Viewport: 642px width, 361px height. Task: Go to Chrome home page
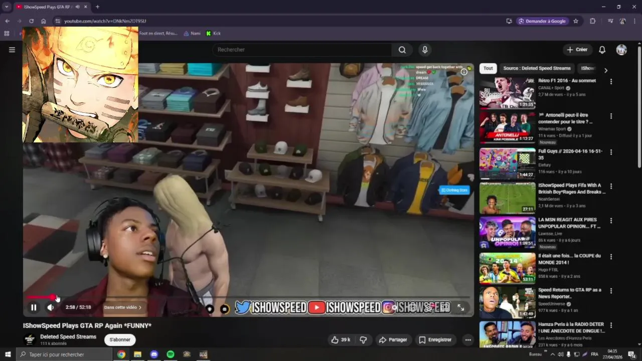point(44,21)
